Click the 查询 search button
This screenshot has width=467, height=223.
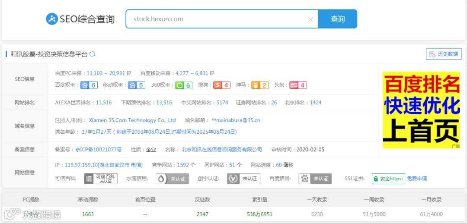(x=337, y=19)
